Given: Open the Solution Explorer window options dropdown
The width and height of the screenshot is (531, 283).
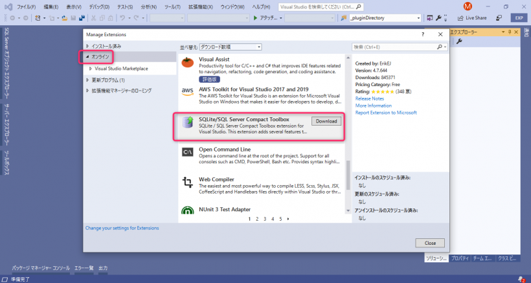Looking at the screenshot, I should (x=503, y=32).
